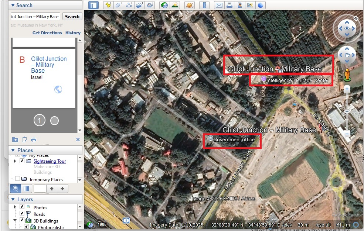Email the current view using envelope icon

219,5
